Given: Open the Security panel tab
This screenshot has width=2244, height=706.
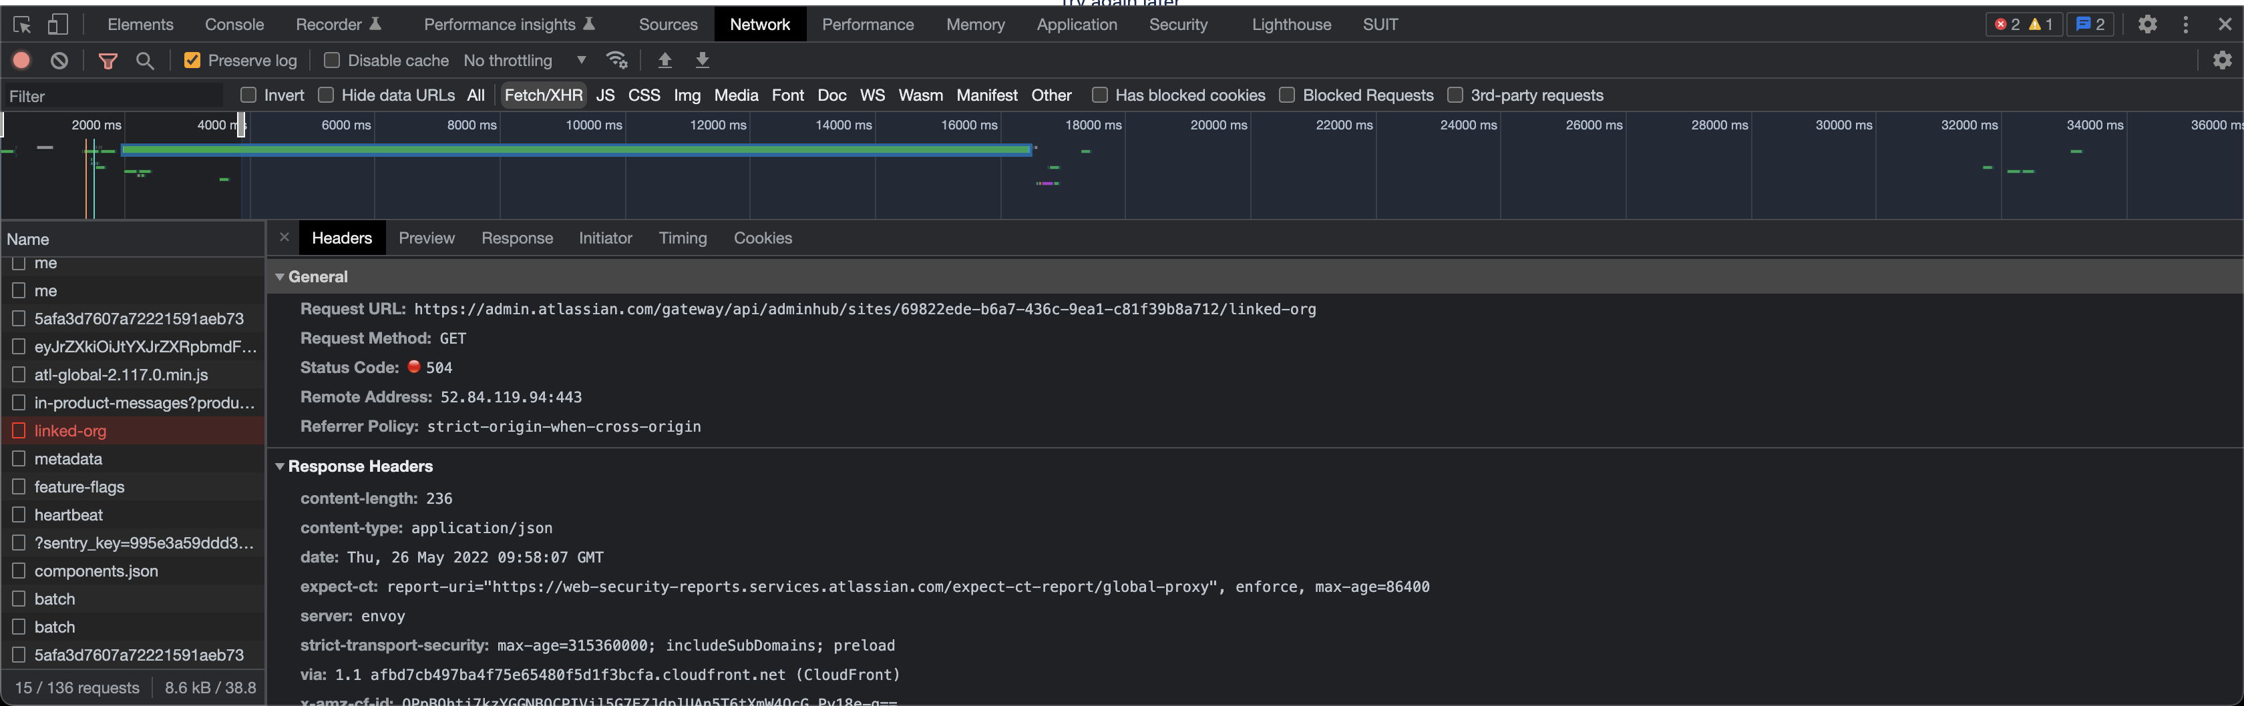Looking at the screenshot, I should coord(1177,25).
